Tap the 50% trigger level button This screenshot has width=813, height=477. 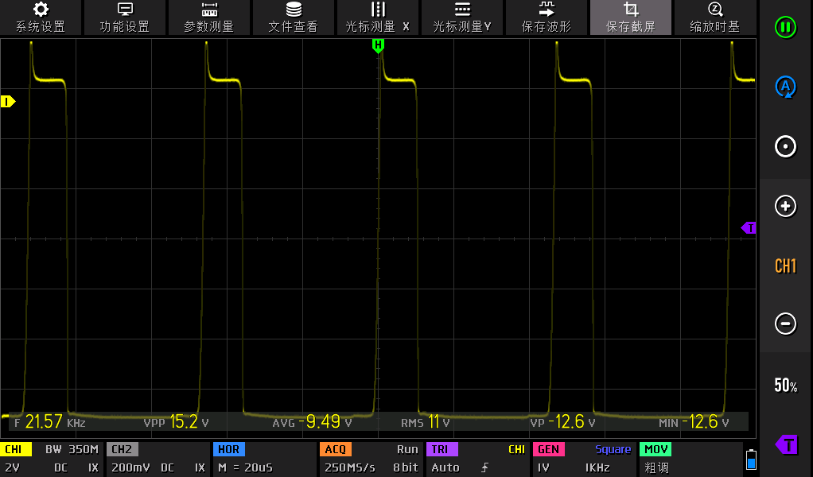pos(785,386)
